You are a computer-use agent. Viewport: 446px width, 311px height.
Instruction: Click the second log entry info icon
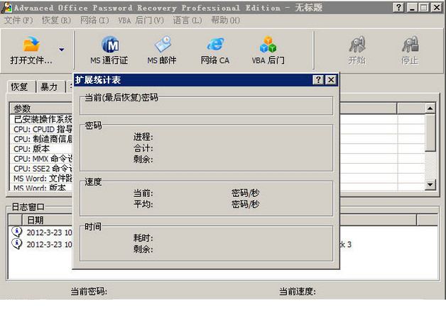17,244
